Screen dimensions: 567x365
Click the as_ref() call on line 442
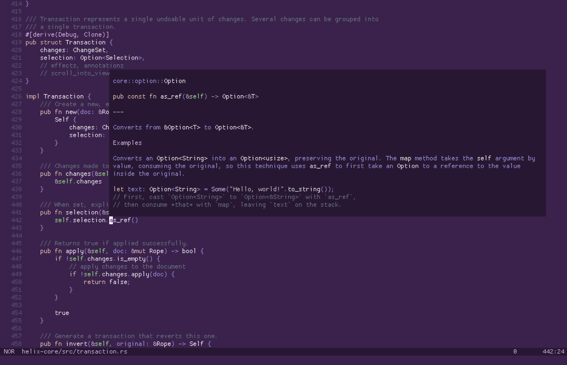(x=123, y=220)
